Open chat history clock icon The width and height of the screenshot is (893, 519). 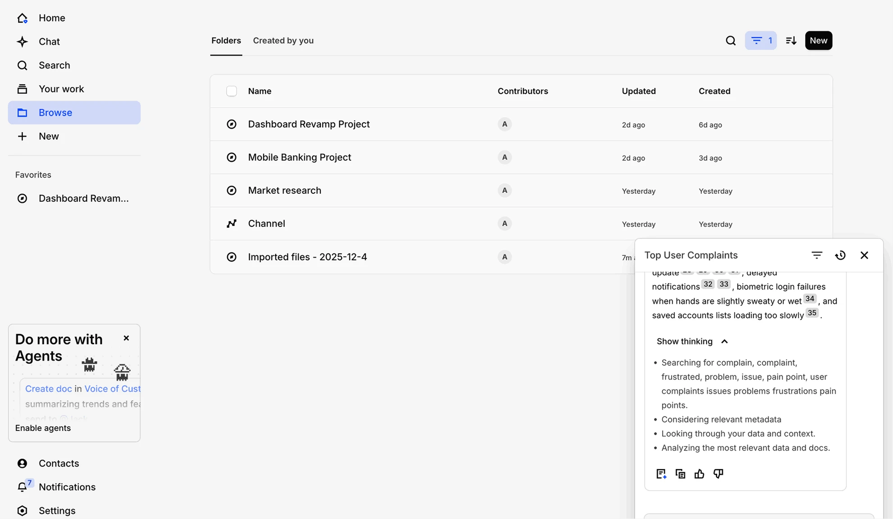840,255
